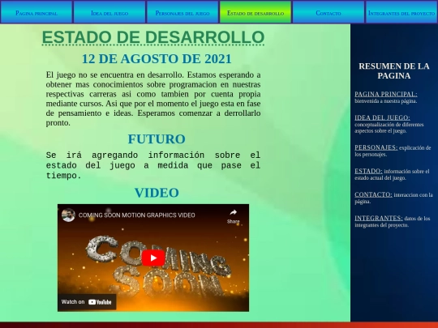Click paragraph starting 'El juego no se encuentra'
This screenshot has width=438, height=328.
(x=153, y=99)
